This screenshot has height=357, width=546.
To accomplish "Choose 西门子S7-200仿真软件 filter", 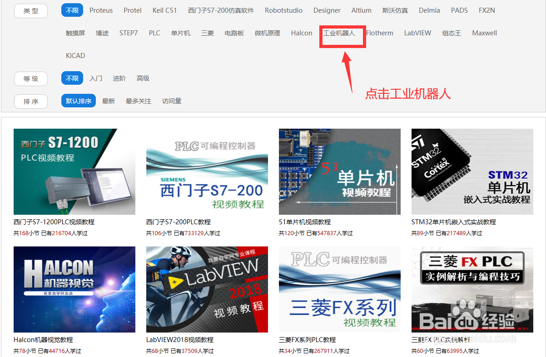I will coord(221,10).
